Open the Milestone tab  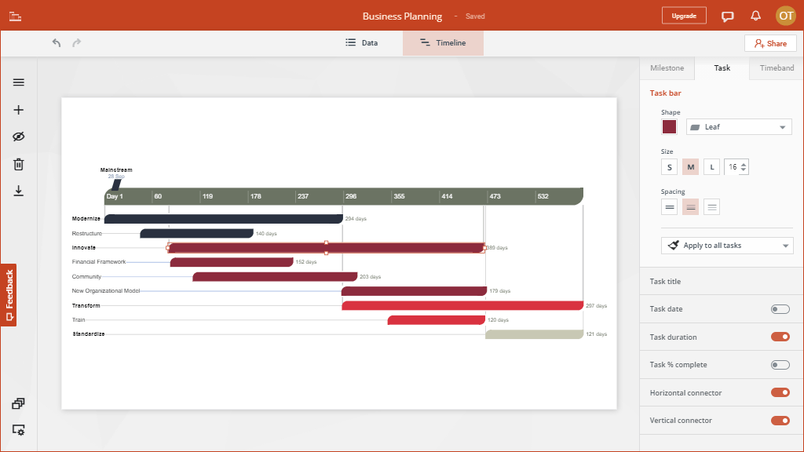tap(667, 68)
